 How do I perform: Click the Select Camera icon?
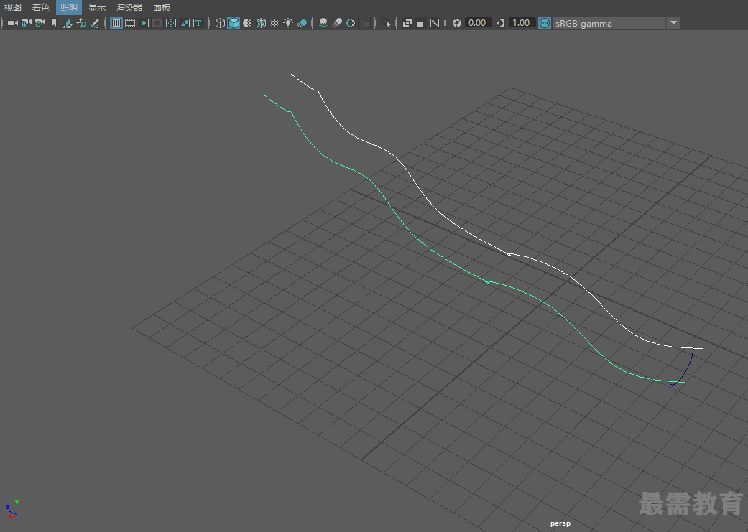point(13,23)
